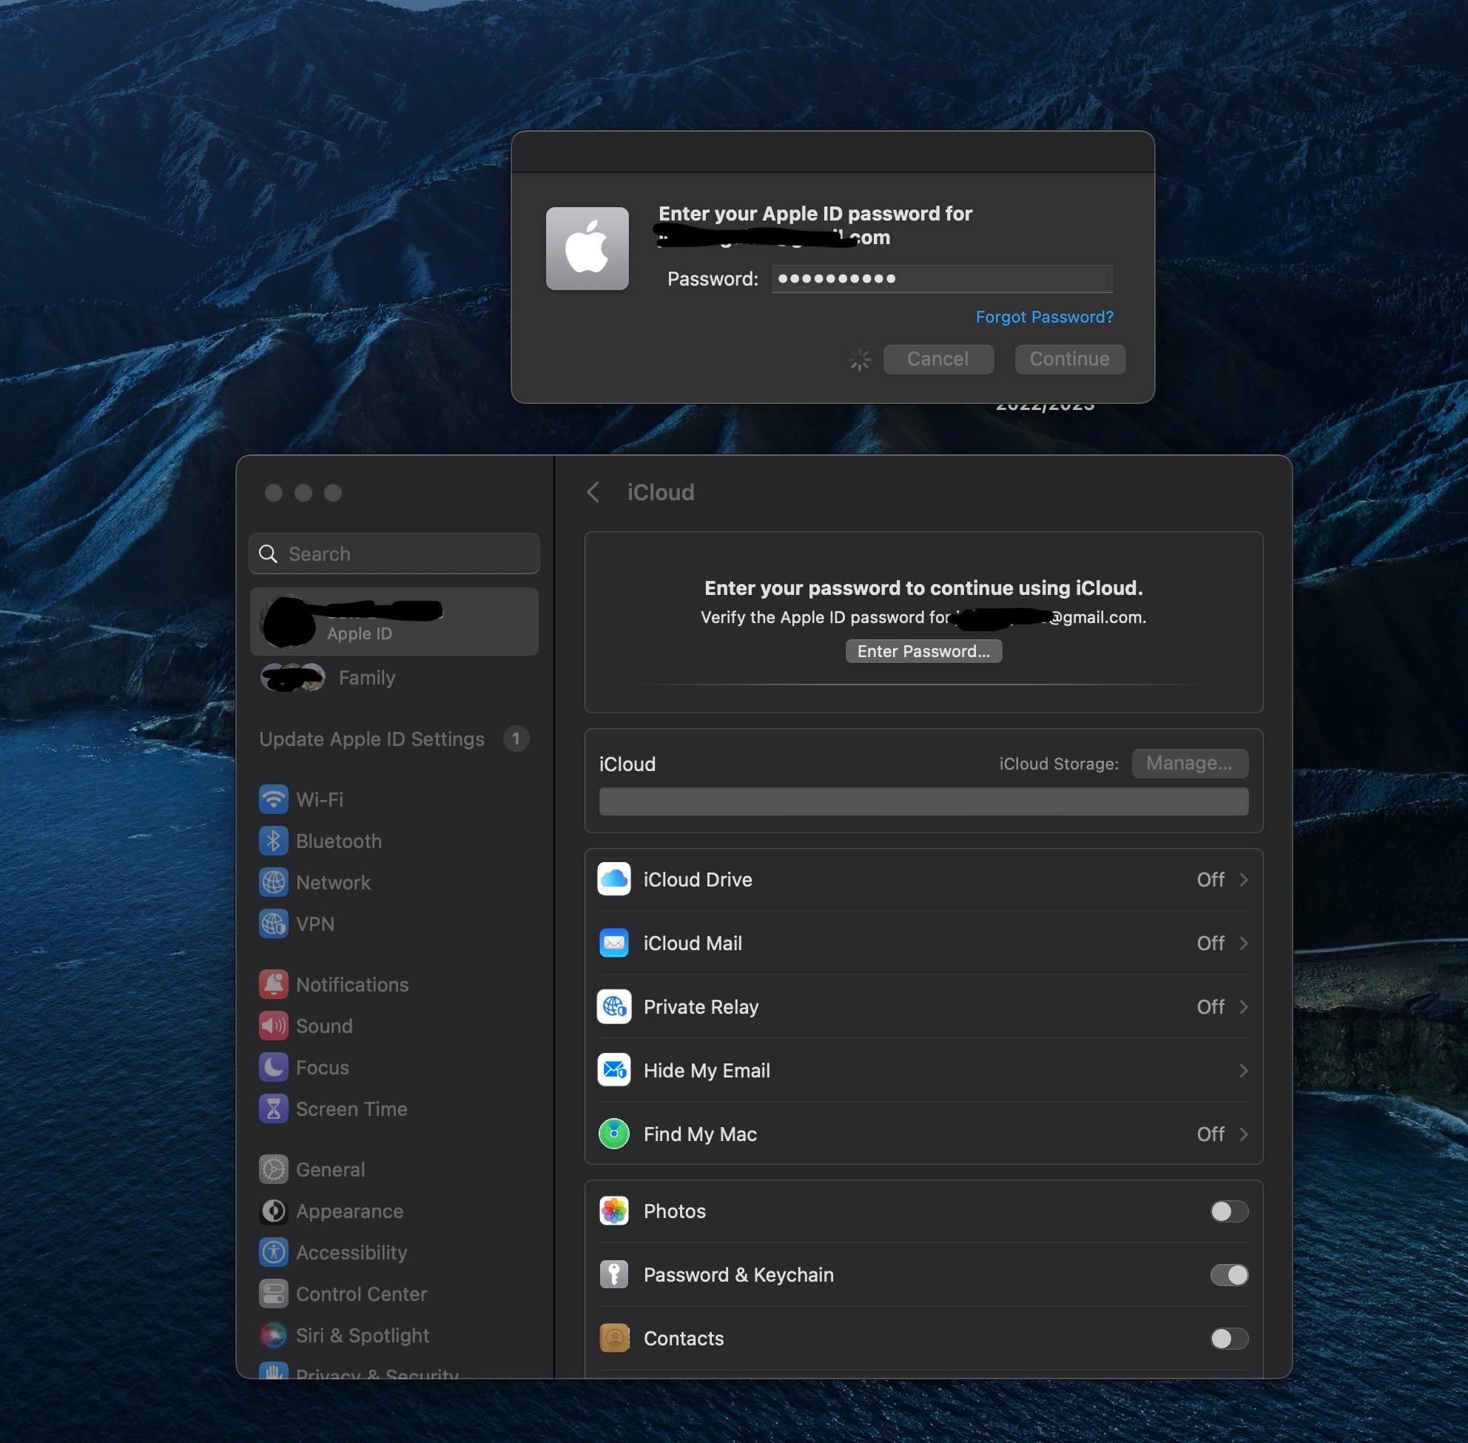Toggle Password & Keychain switch

click(x=1228, y=1275)
